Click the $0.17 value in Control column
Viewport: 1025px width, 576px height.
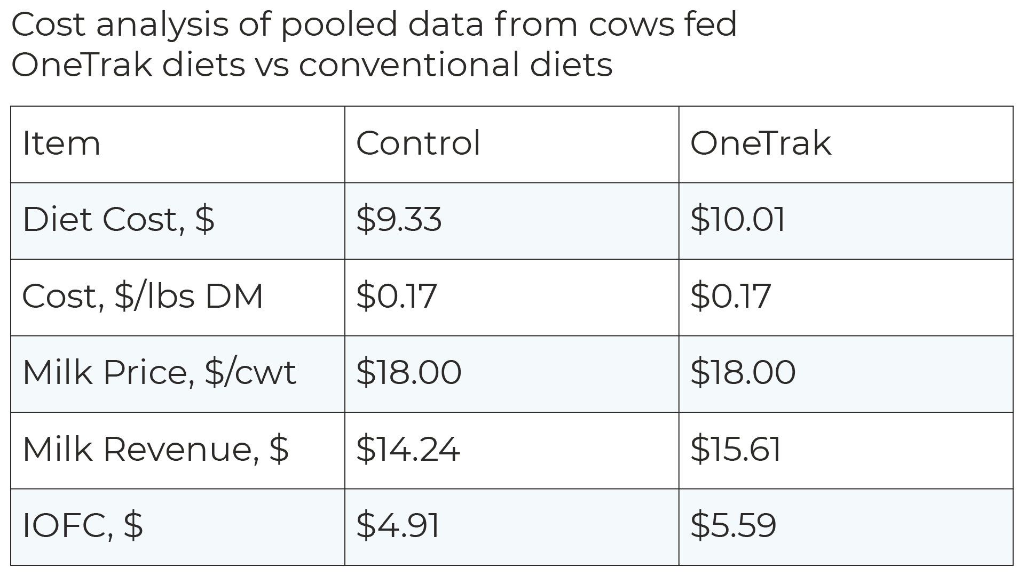tap(396, 296)
